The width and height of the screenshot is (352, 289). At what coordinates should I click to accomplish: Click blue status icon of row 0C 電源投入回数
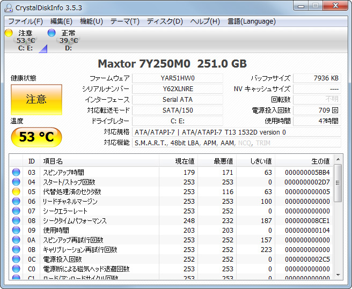pyautogui.click(x=16, y=259)
